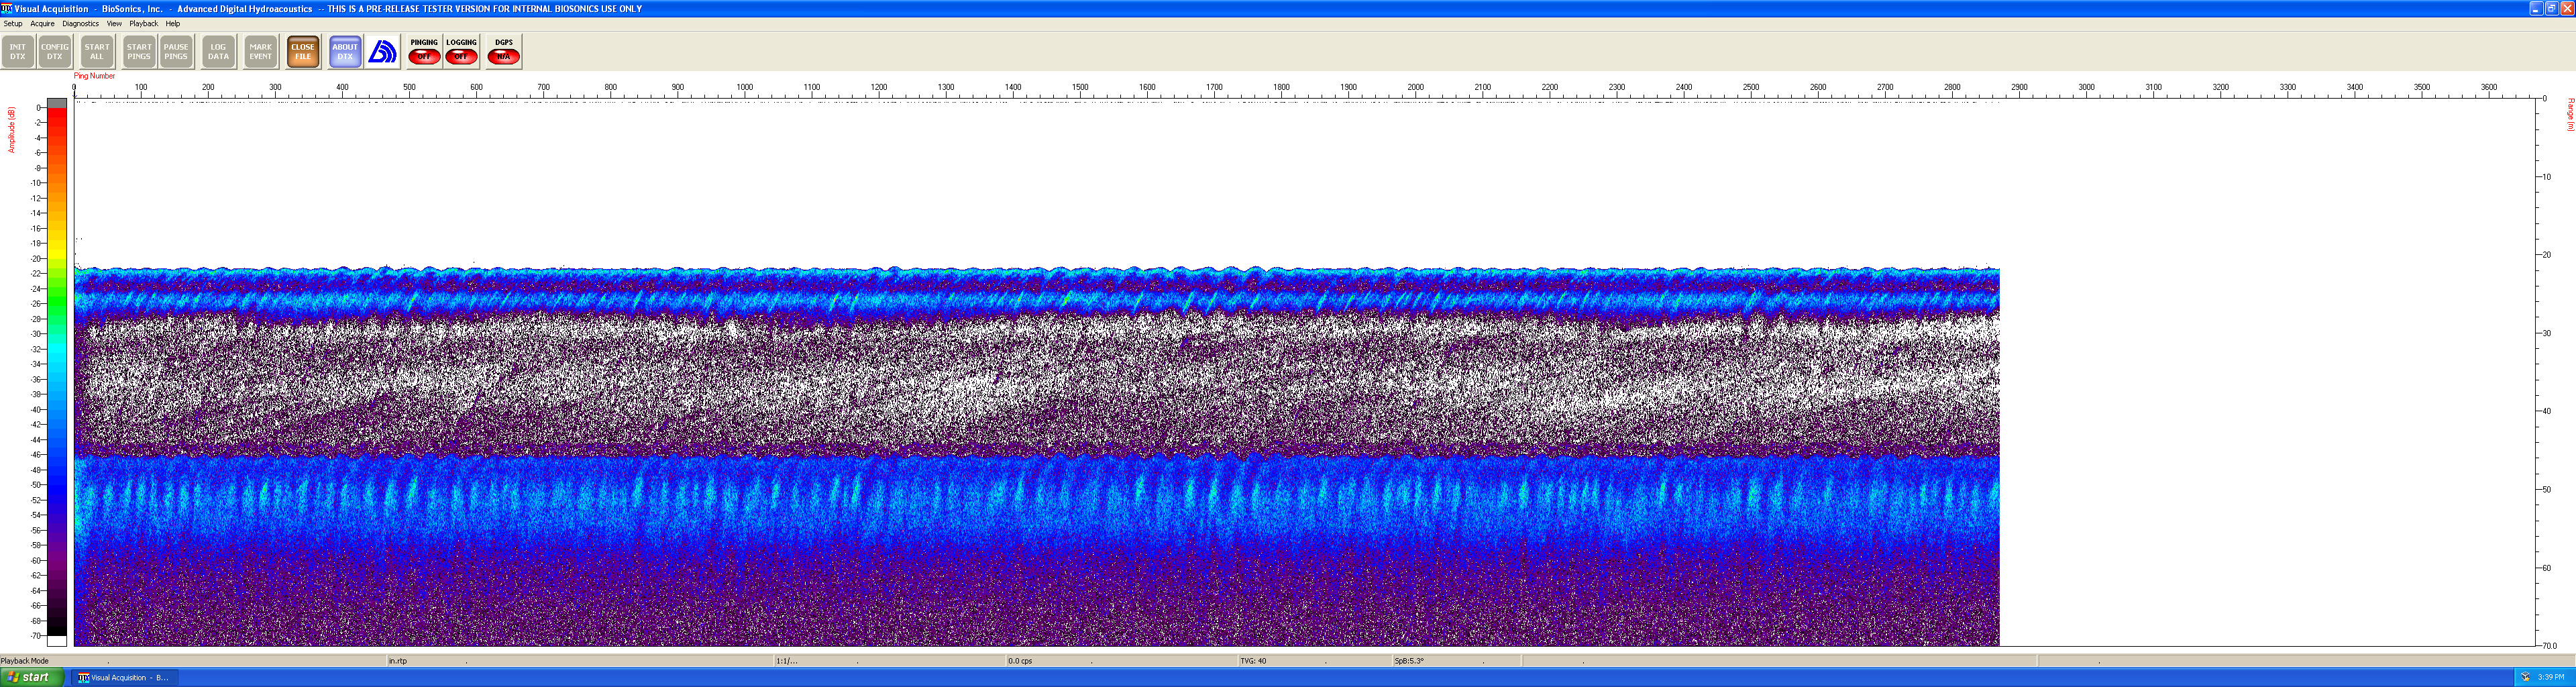Click the BioSonics logo icon
2576x687 pixels.
click(x=383, y=51)
